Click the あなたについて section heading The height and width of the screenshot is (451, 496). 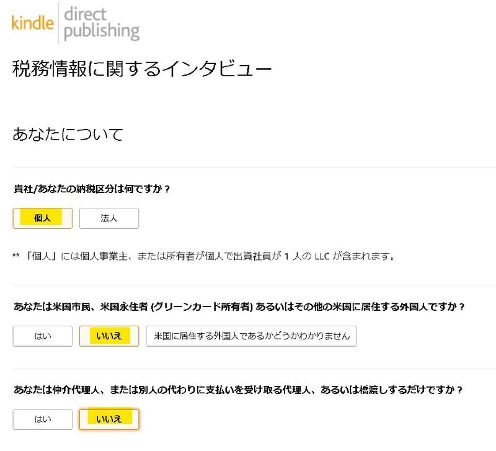coord(68,134)
